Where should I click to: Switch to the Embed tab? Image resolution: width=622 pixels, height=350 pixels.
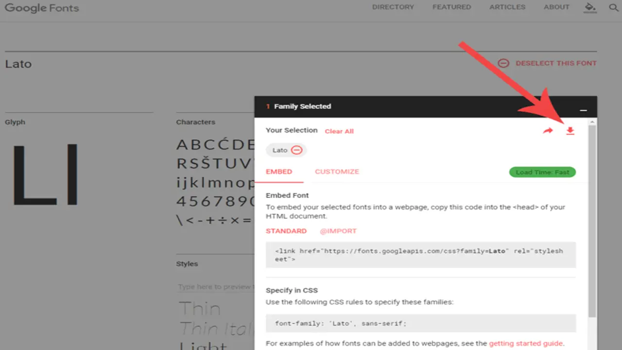tap(279, 172)
